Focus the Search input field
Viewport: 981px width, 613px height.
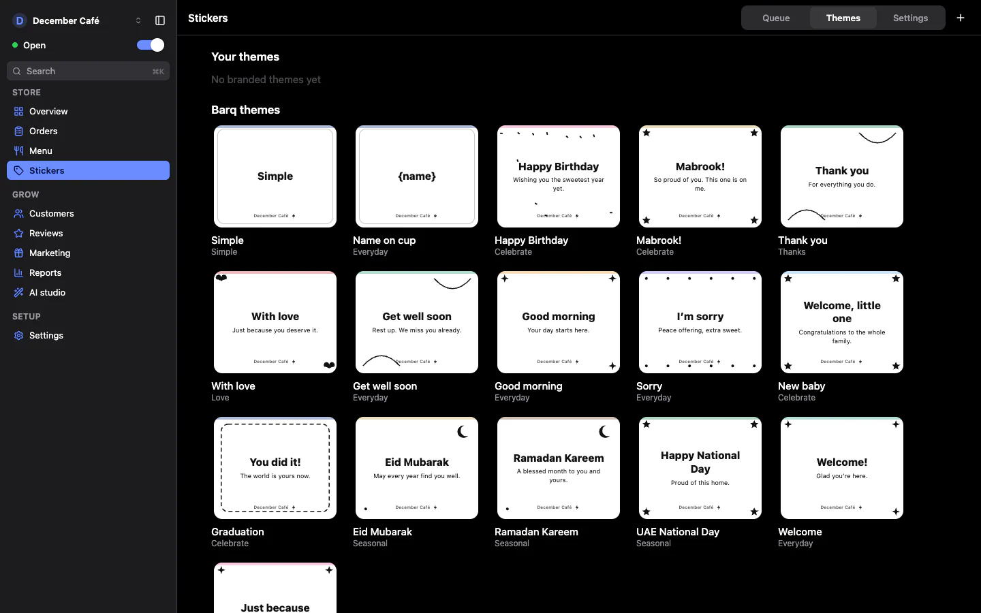[x=89, y=71]
